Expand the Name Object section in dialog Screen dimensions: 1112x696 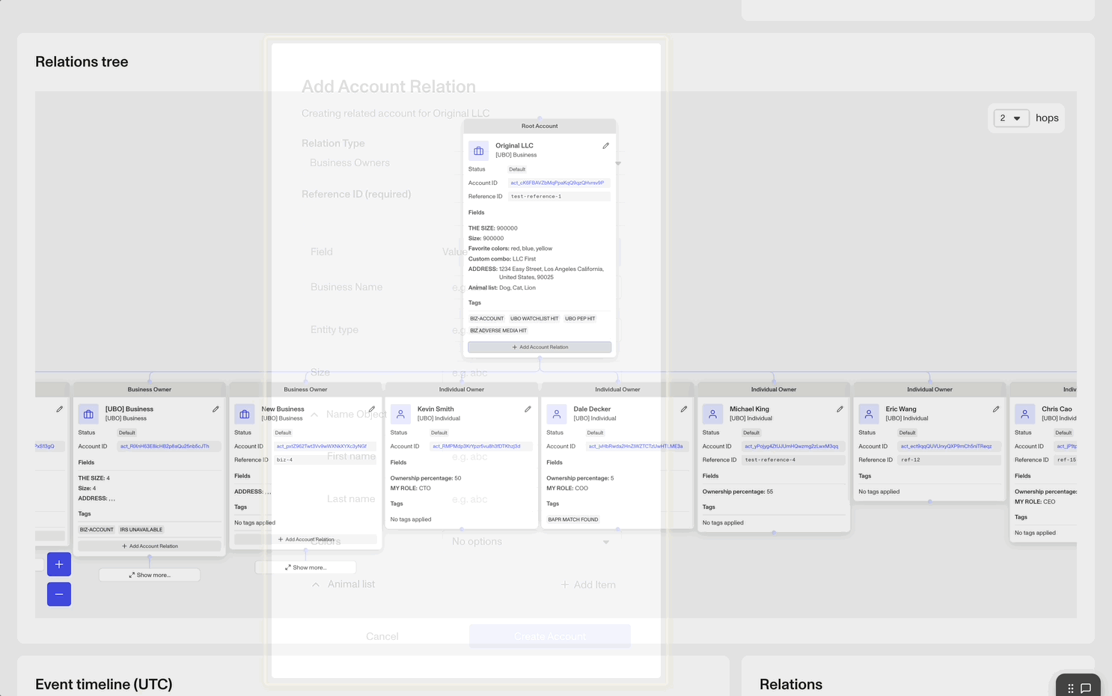[314, 415]
